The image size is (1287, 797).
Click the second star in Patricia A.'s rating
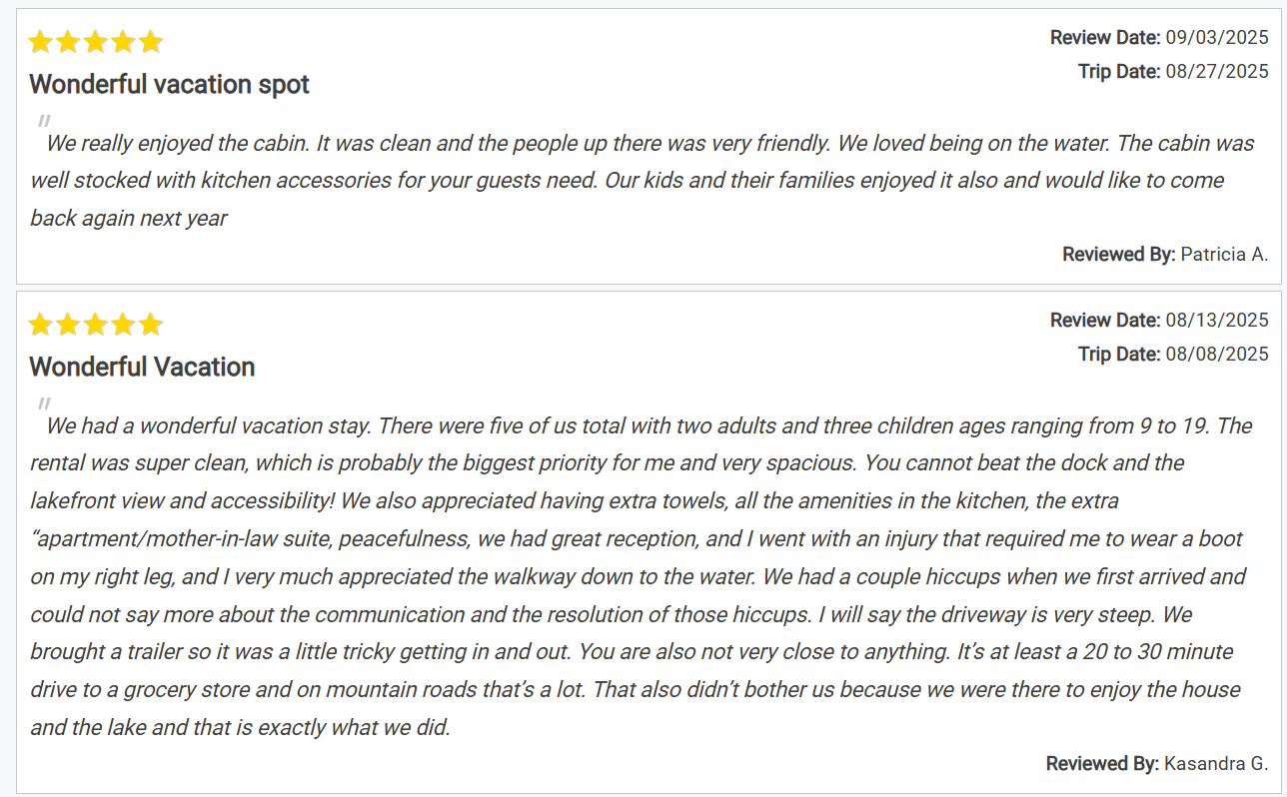tap(68, 42)
